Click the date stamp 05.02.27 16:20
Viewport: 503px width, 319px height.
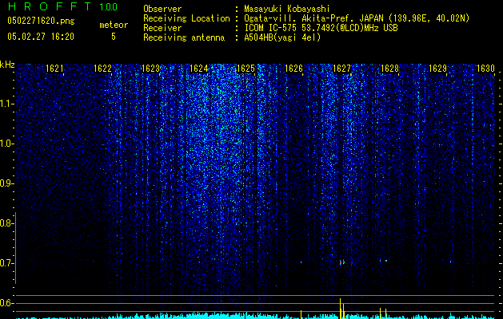[x=41, y=37]
